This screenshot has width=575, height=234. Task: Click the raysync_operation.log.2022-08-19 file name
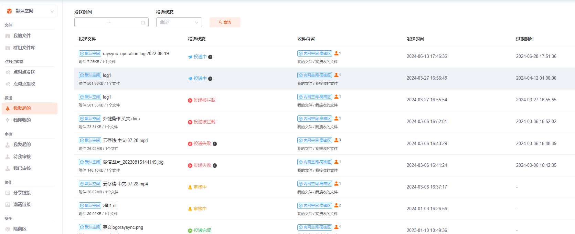136,54
